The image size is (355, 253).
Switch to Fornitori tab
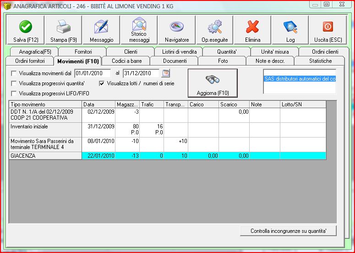(x=83, y=52)
